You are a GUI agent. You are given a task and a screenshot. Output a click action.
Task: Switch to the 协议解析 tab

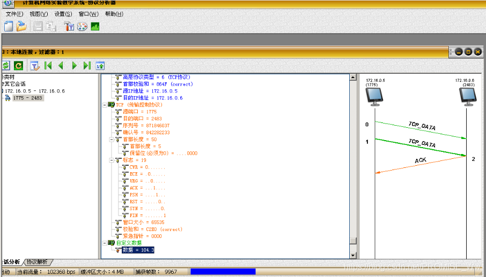tap(37, 262)
